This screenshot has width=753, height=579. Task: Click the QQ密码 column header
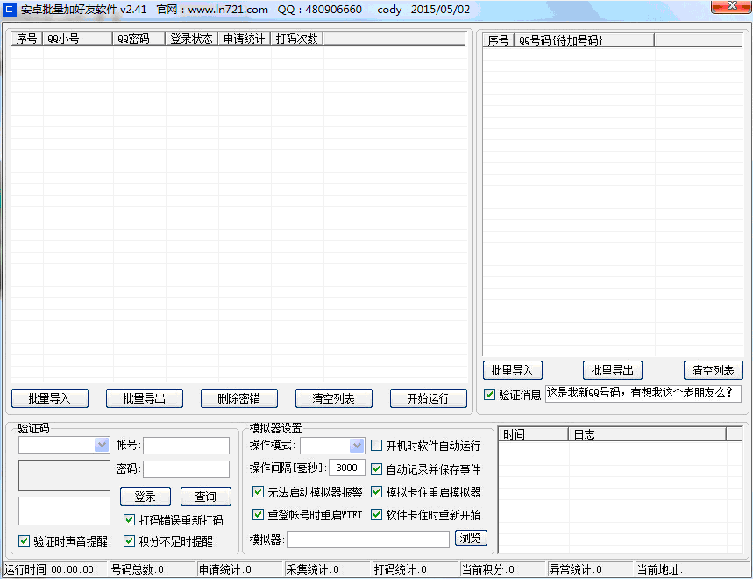(x=139, y=39)
